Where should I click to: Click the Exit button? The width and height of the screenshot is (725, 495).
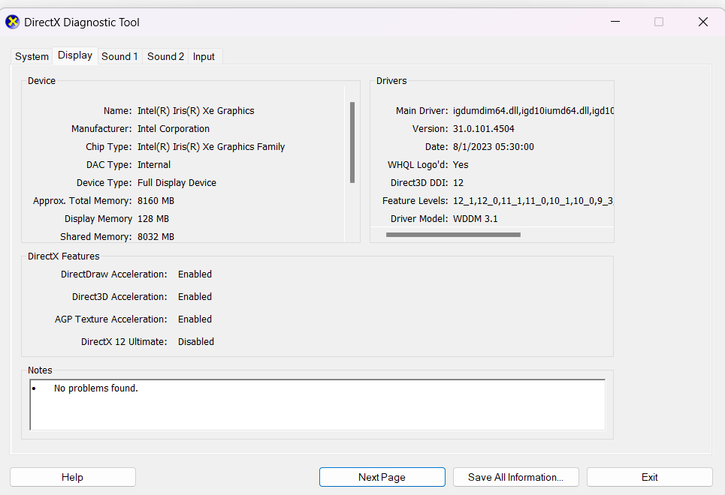(x=650, y=477)
